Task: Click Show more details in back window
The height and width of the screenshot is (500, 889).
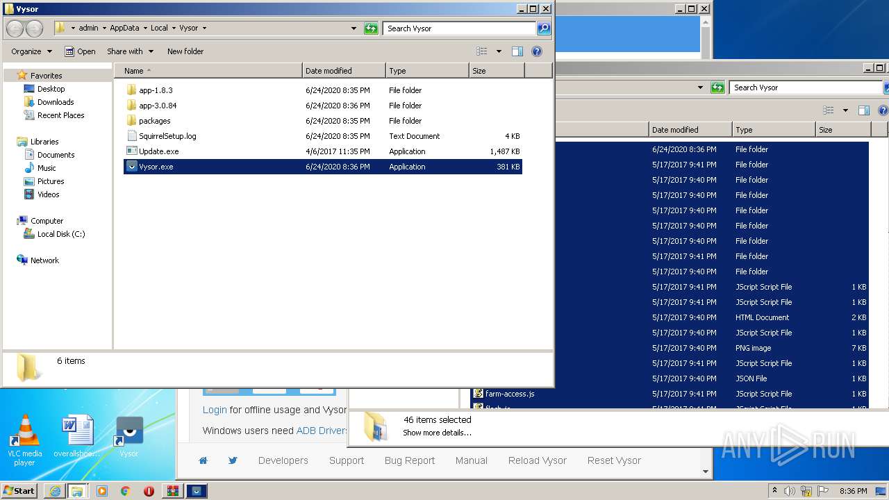Action: tap(437, 433)
